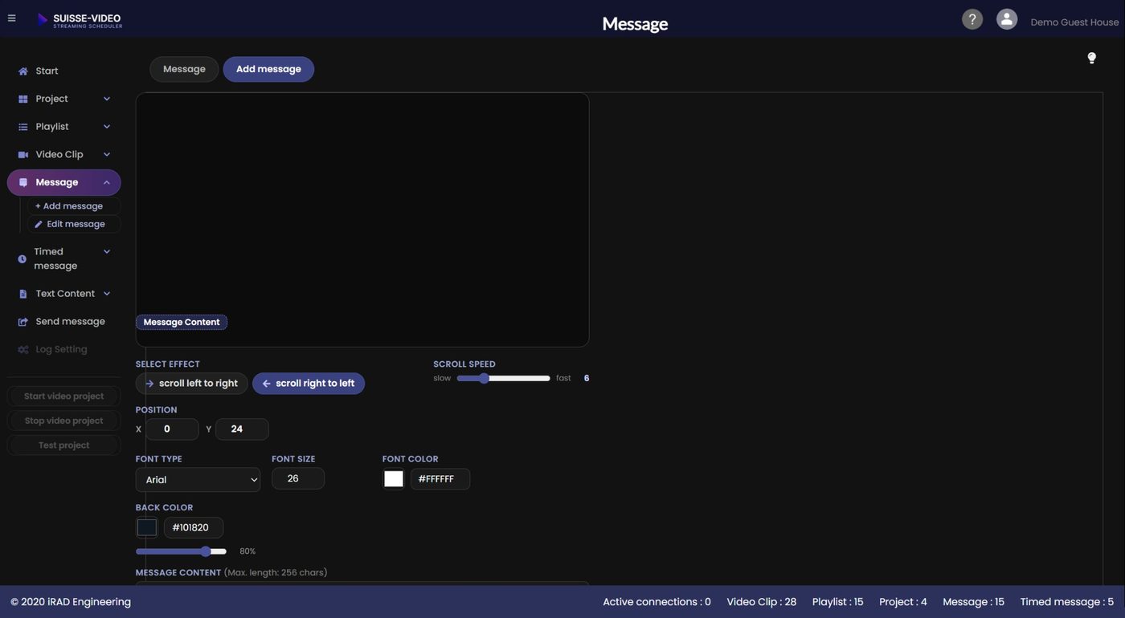Collapse the Message submenu chevron
The width and height of the screenshot is (1125, 618).
[107, 182]
